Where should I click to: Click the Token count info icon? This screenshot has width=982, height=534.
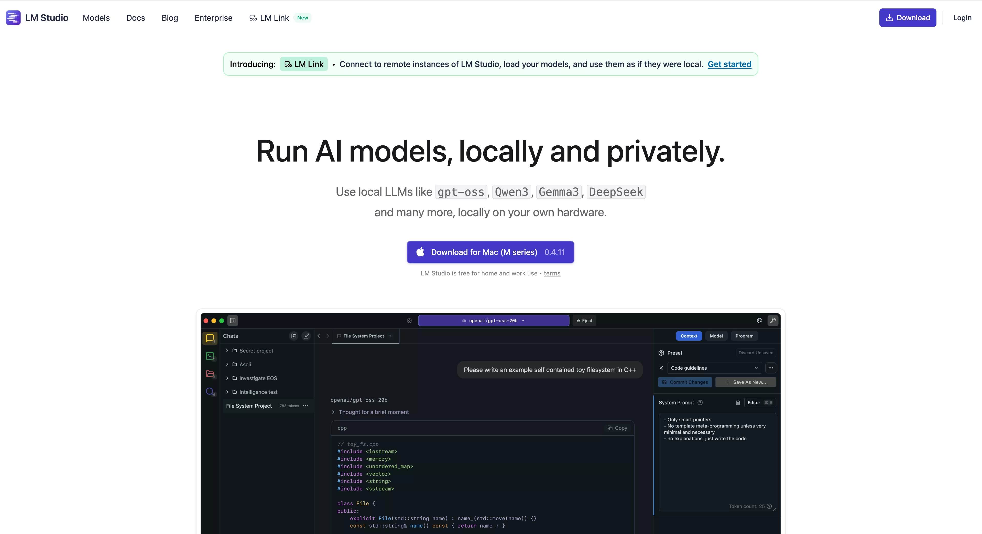point(769,507)
